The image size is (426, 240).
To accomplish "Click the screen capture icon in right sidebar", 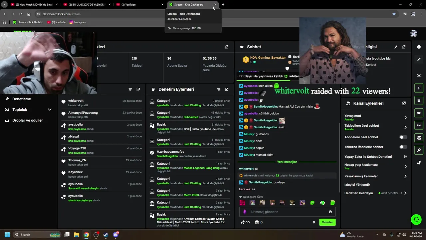I will pyautogui.click(x=419, y=76).
